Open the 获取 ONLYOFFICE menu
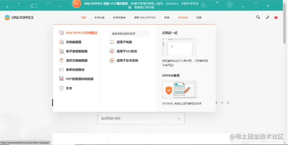289x145 pixels. (x=145, y=17)
